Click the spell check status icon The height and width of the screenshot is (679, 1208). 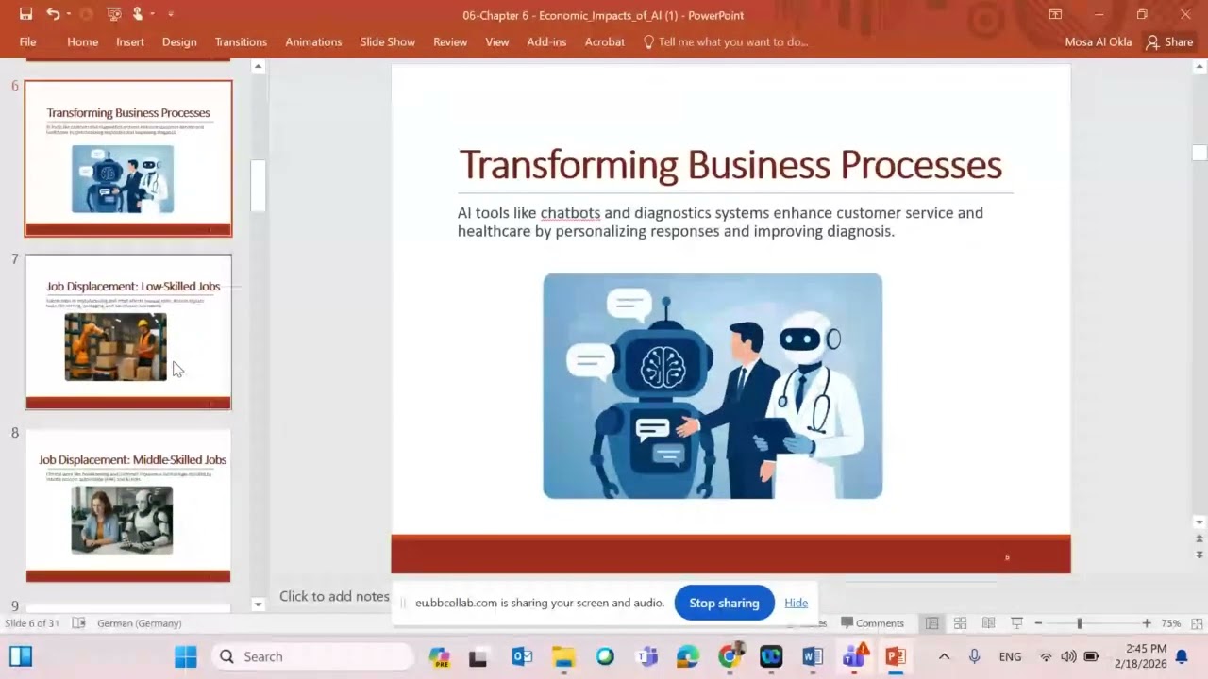(78, 623)
